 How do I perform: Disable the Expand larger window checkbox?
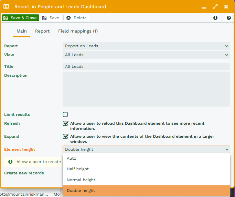coord(65,136)
